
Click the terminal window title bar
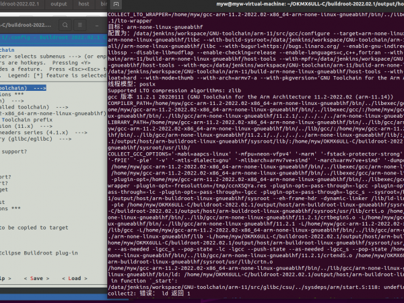coord(256,5)
